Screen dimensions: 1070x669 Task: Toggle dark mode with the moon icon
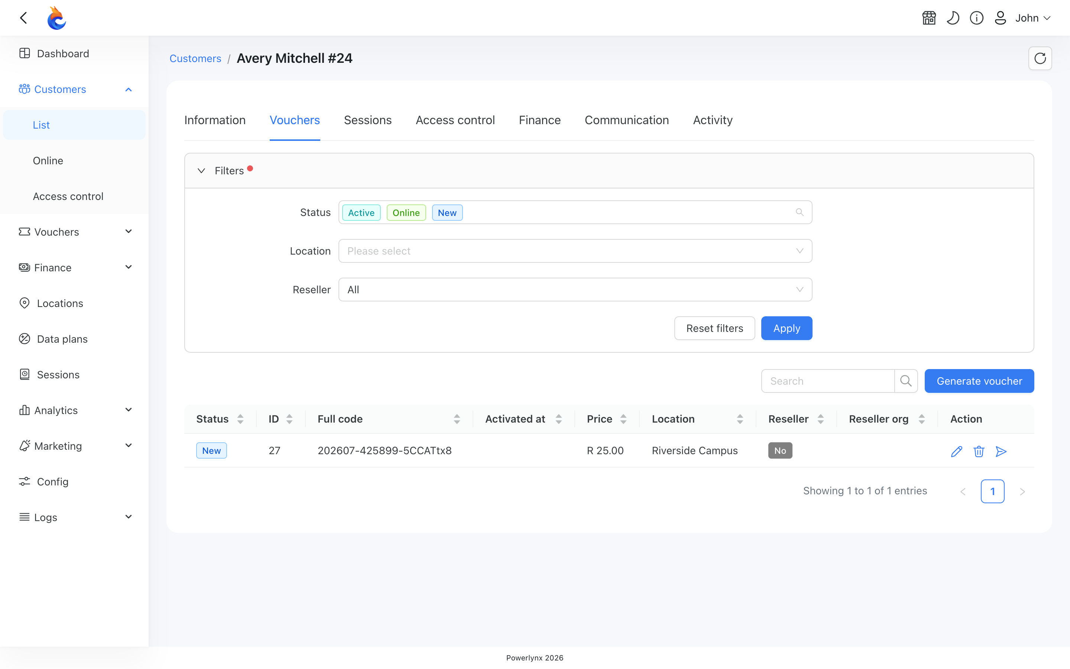pyautogui.click(x=953, y=18)
